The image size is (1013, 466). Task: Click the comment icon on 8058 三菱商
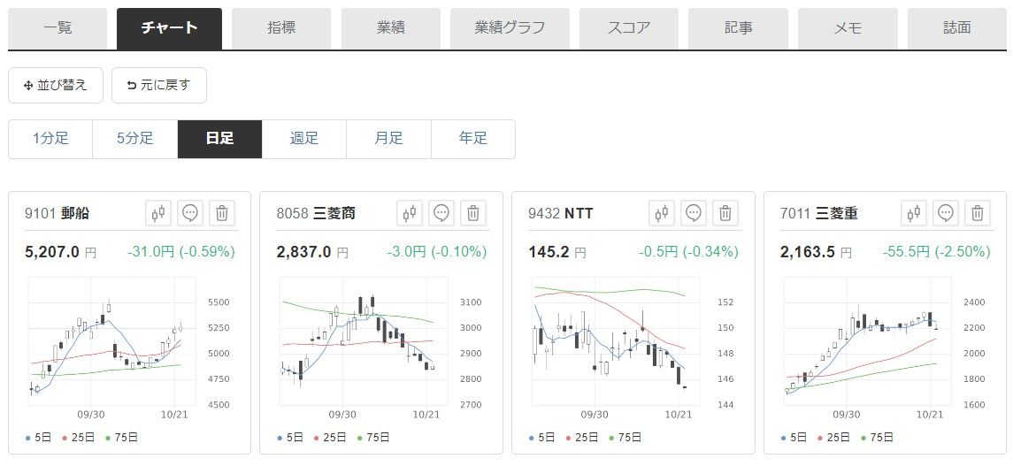pos(442,213)
